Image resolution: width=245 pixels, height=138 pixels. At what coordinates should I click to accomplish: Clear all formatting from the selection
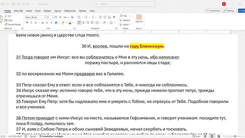pos(72,17)
